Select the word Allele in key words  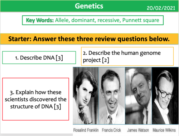point(62,20)
